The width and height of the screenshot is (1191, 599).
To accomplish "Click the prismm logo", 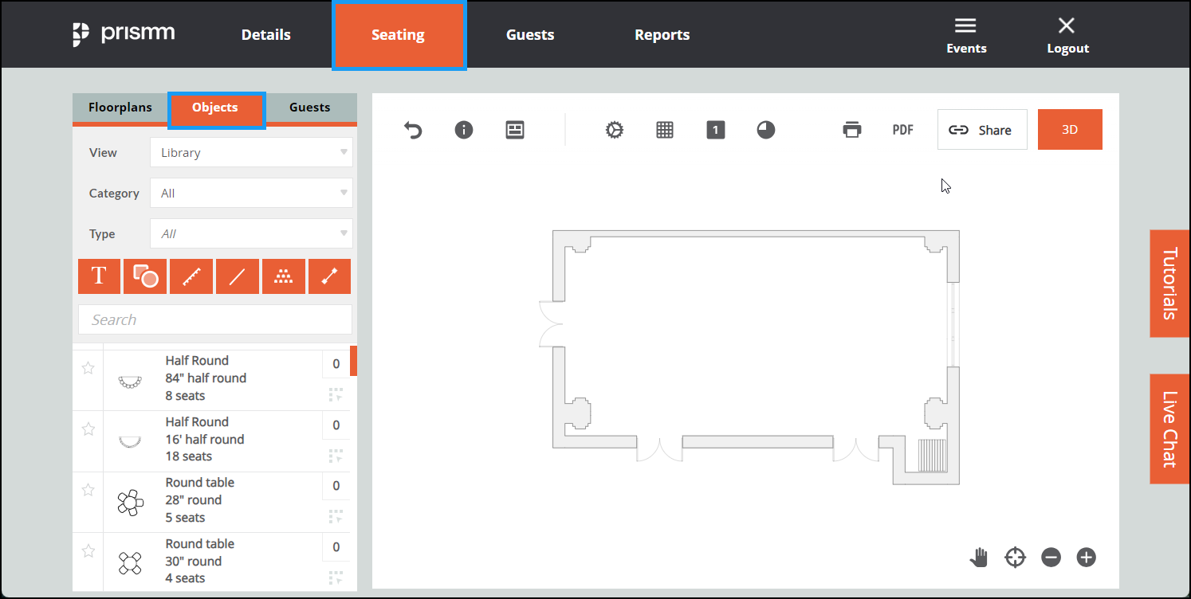I will click(x=124, y=34).
